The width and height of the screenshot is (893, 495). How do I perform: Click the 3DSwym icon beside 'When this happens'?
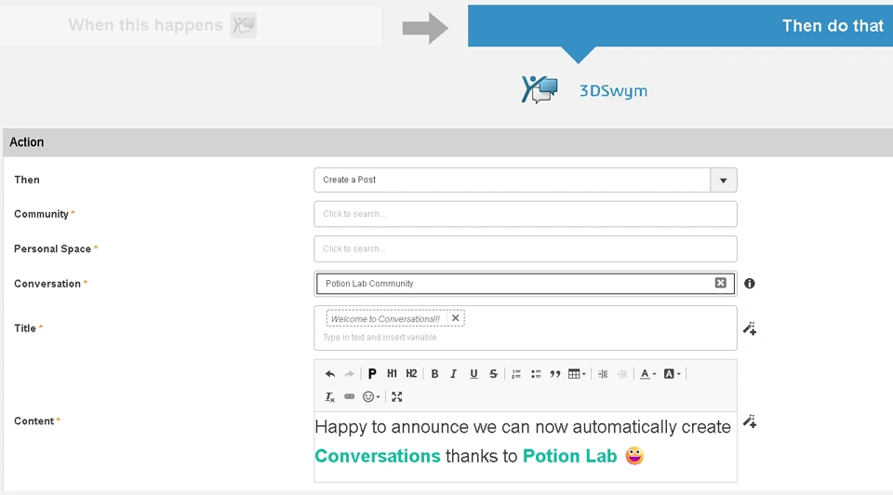[243, 25]
